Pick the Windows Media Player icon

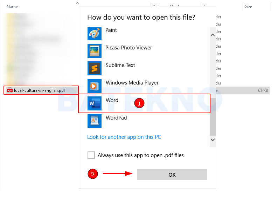95,86
